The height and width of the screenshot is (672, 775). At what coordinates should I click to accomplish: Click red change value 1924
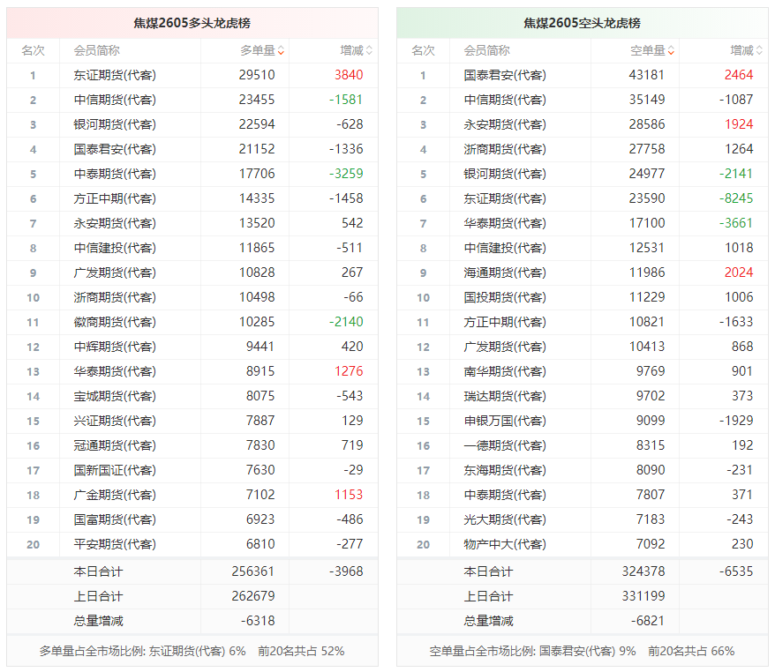pyautogui.click(x=739, y=124)
